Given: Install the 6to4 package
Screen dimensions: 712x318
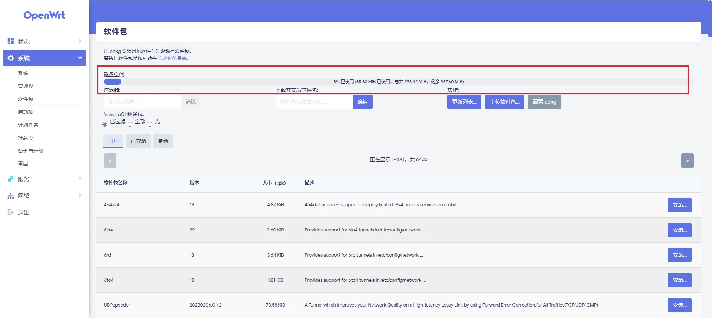Looking at the screenshot, I should pos(680,280).
